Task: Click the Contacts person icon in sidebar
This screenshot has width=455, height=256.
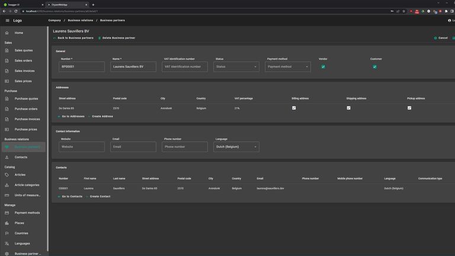Action: tap(7, 157)
